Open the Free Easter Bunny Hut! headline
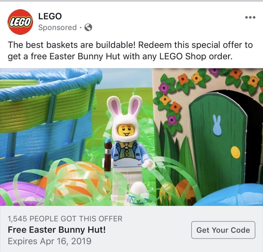Image resolution: width=263 pixels, height=252 pixels. pyautogui.click(x=57, y=230)
